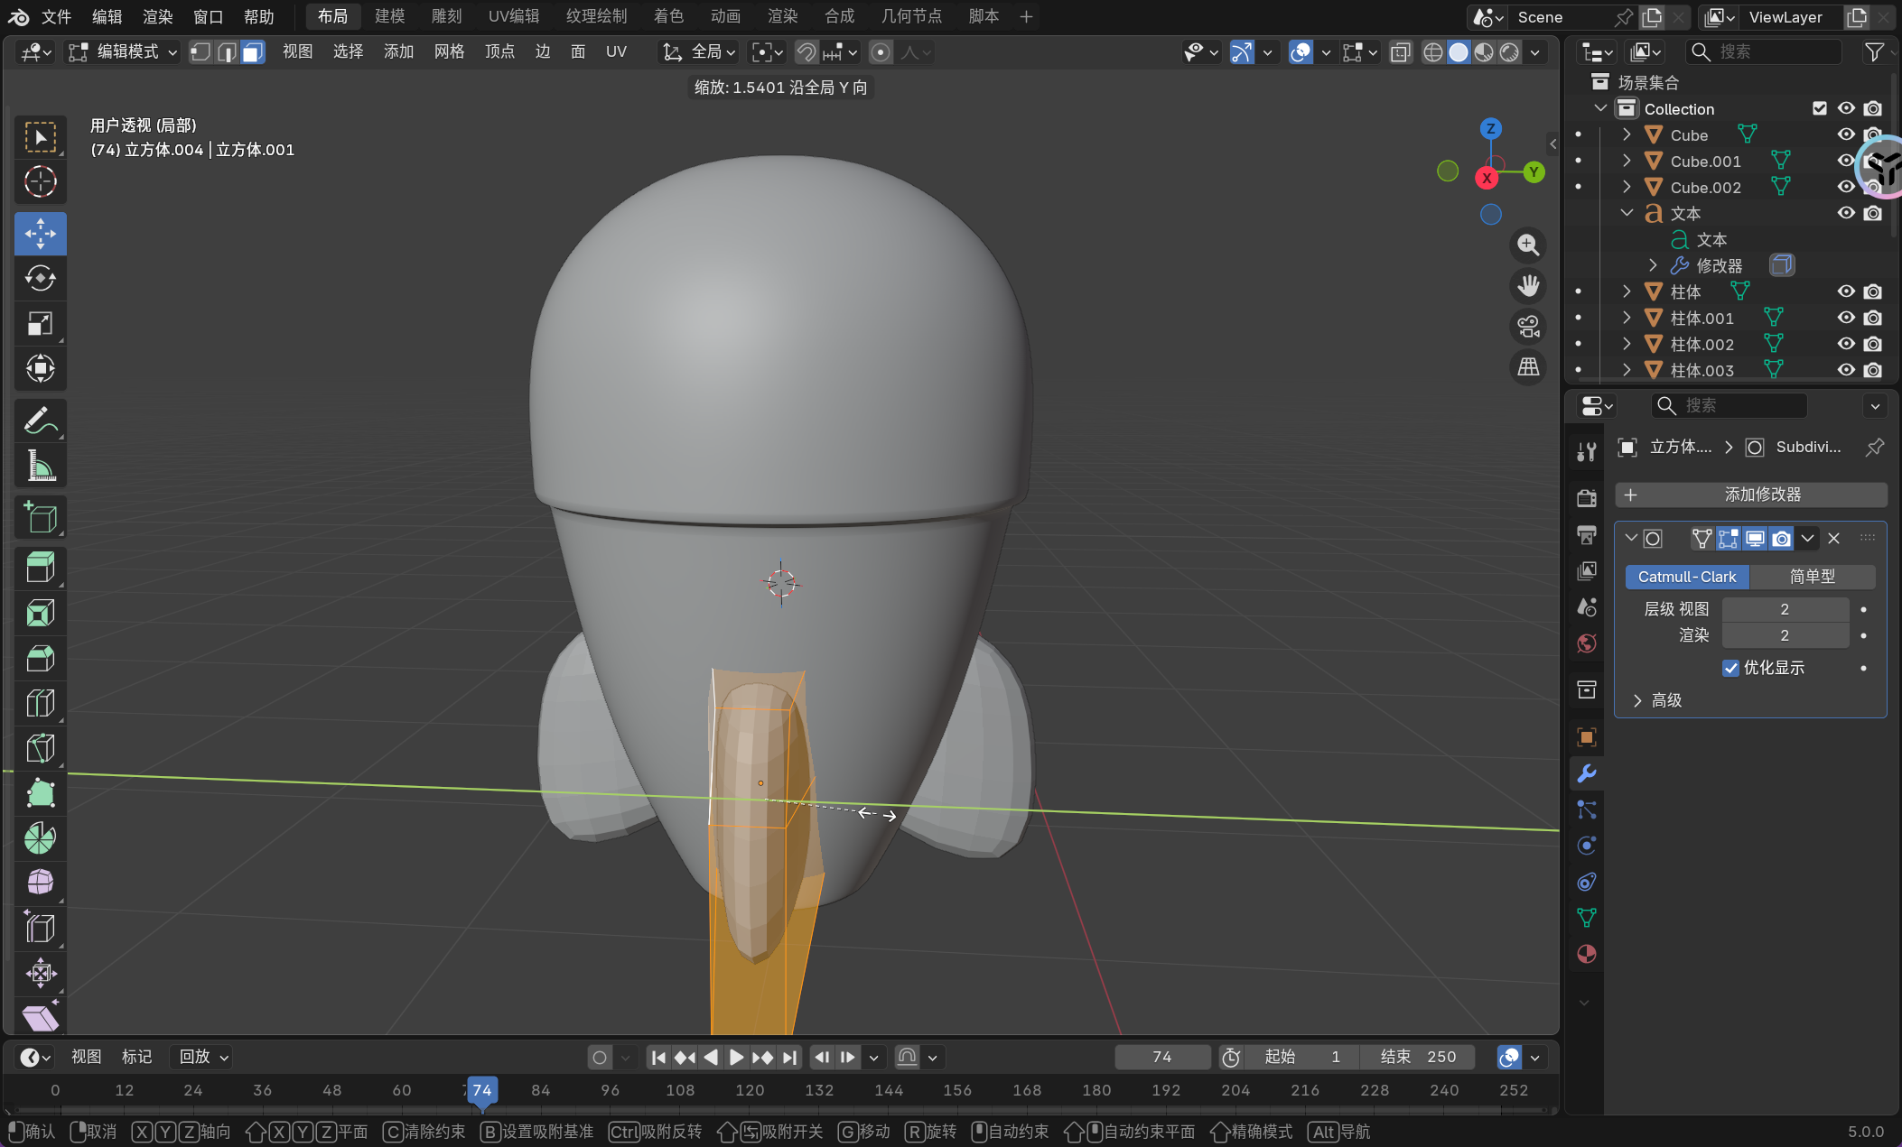This screenshot has height=1147, width=1902.
Task: Click frame 120 on the timeline
Action: (x=750, y=1090)
